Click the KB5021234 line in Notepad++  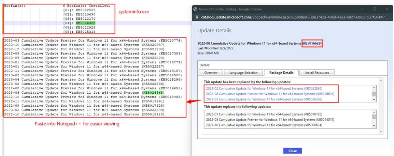point(84,49)
